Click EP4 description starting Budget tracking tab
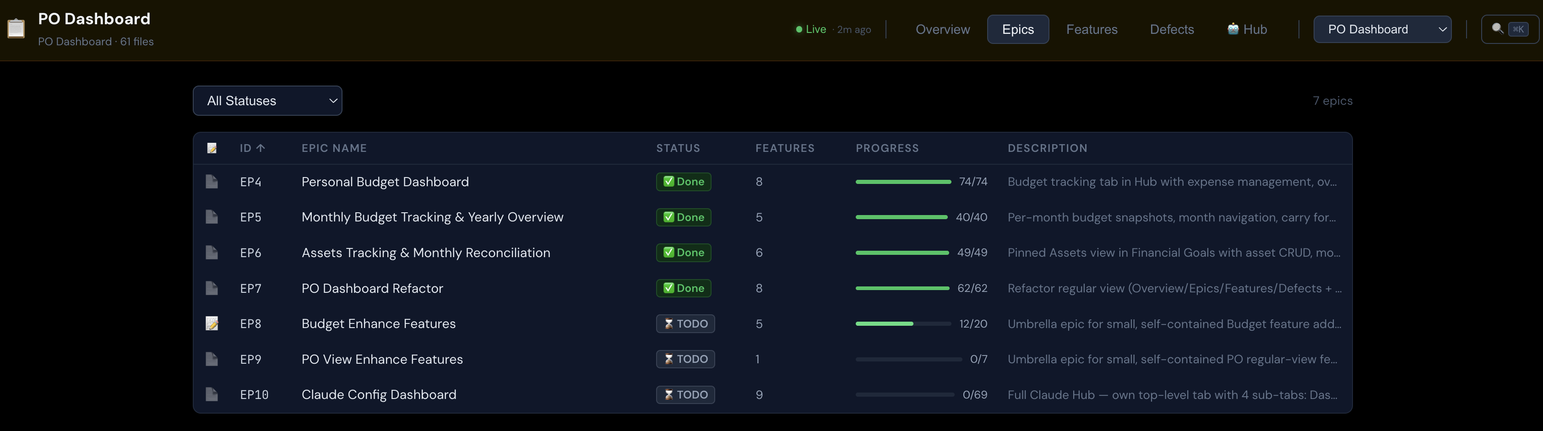 [x=1172, y=181]
